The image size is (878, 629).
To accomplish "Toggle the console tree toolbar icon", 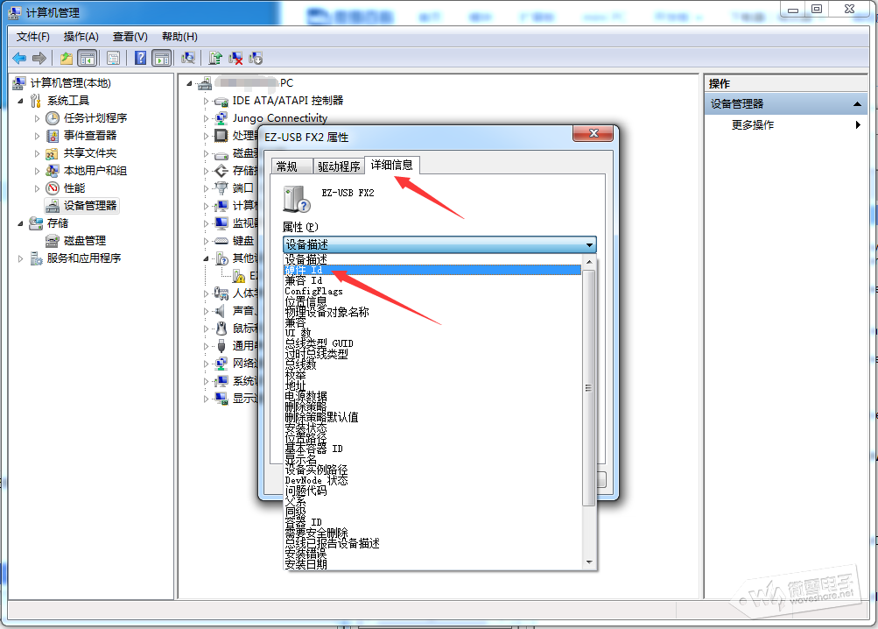I will tap(88, 58).
